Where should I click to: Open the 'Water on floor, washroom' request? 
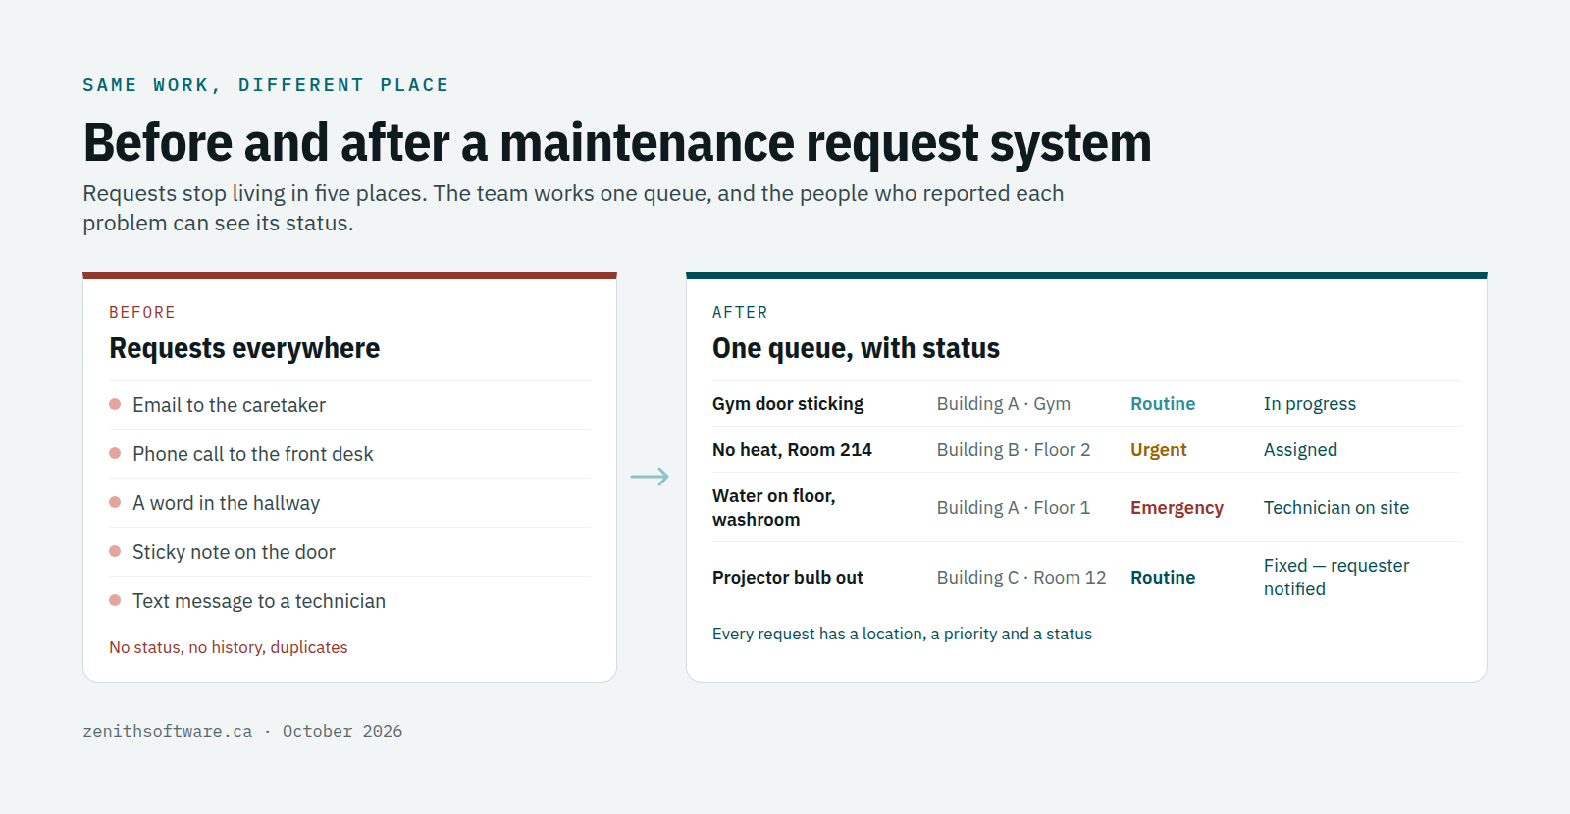pyautogui.click(x=774, y=508)
